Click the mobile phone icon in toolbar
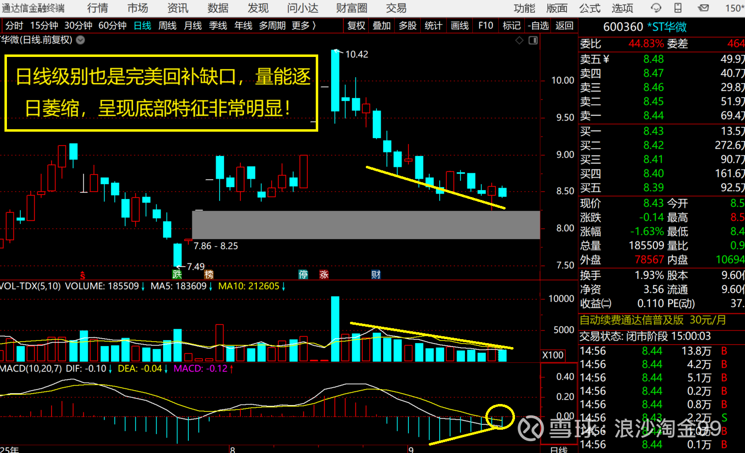 (x=678, y=8)
